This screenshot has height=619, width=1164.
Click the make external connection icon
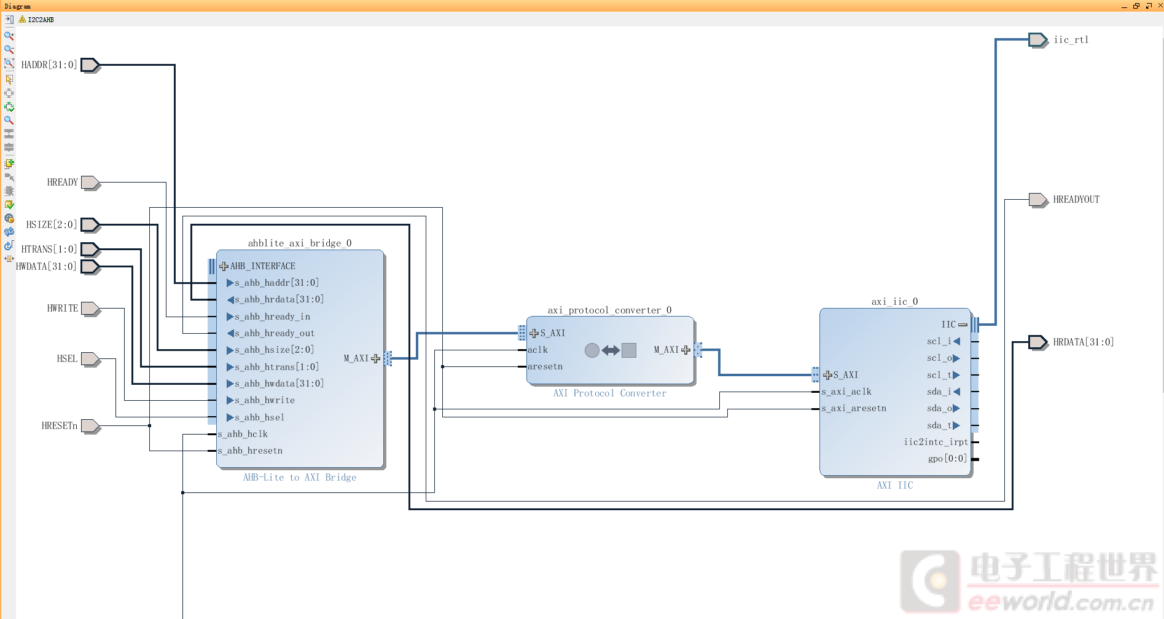(9, 177)
